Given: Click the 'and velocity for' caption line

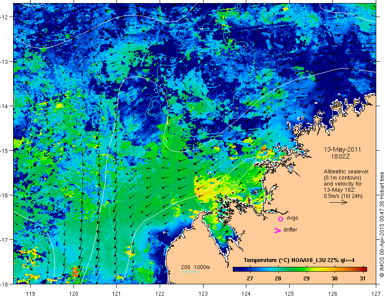Looking at the screenshot, I should coord(343,184).
